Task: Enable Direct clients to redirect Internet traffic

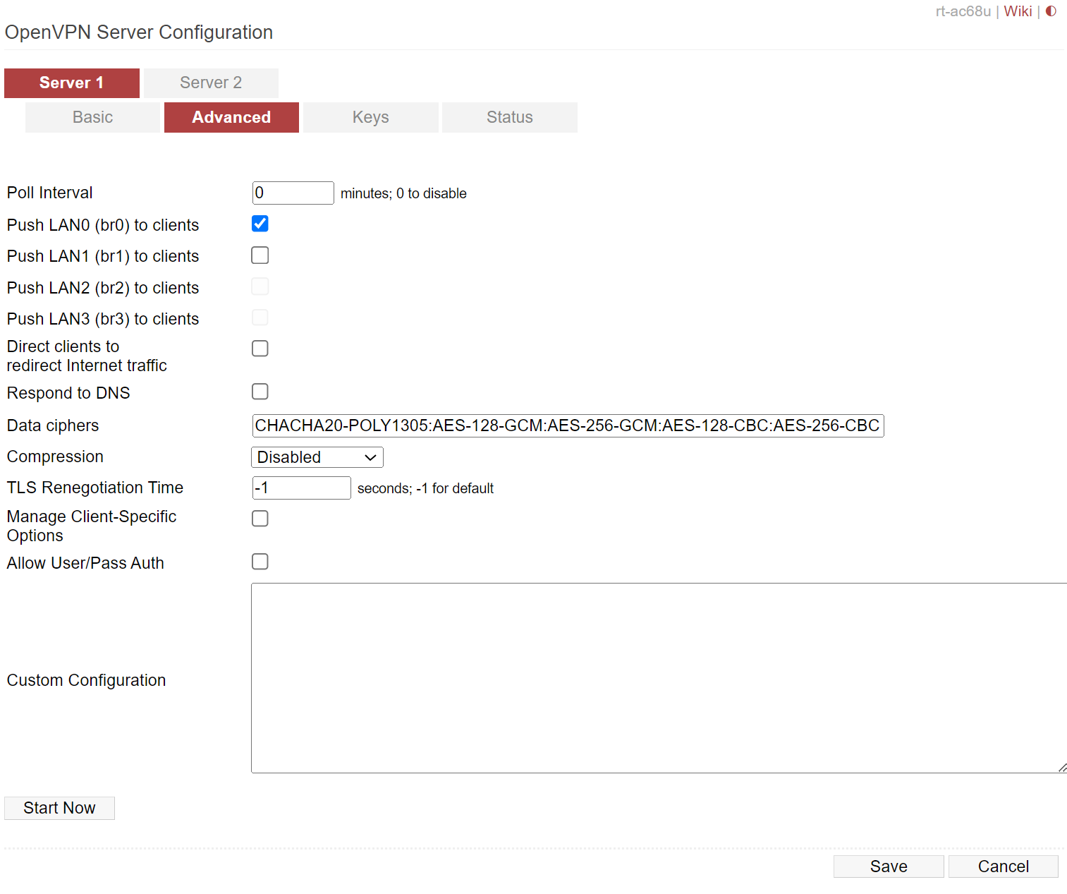Action: [x=260, y=349]
